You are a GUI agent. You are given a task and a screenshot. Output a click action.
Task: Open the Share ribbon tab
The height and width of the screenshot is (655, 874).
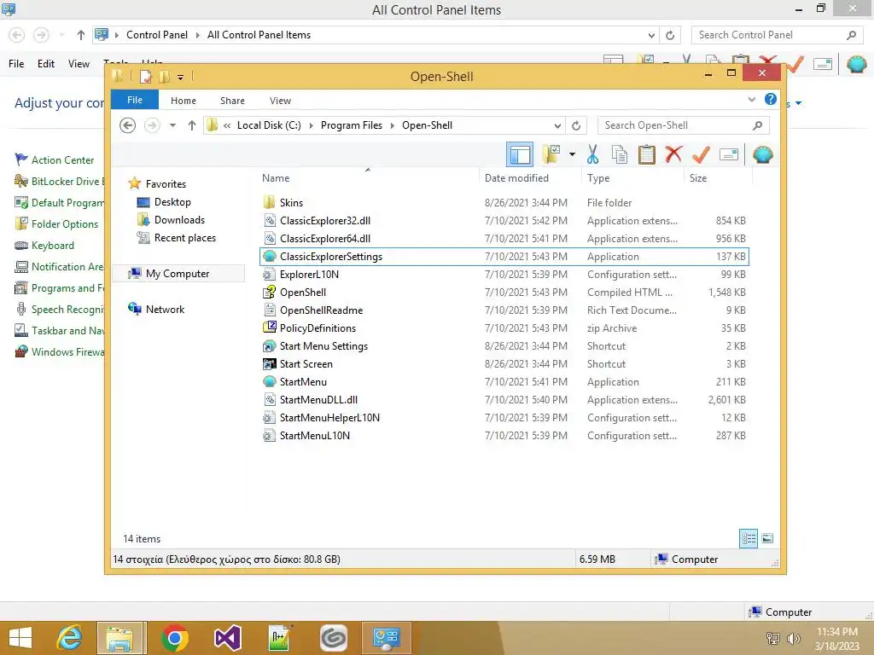click(232, 101)
